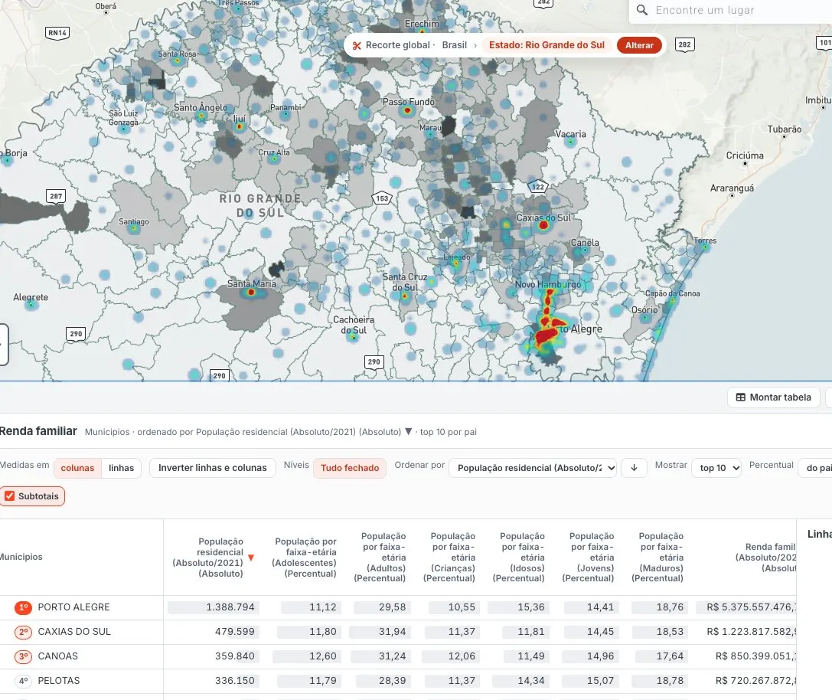Click Santa Maria marker on map
Image resolution: width=832 pixels, height=700 pixels.
251,292
